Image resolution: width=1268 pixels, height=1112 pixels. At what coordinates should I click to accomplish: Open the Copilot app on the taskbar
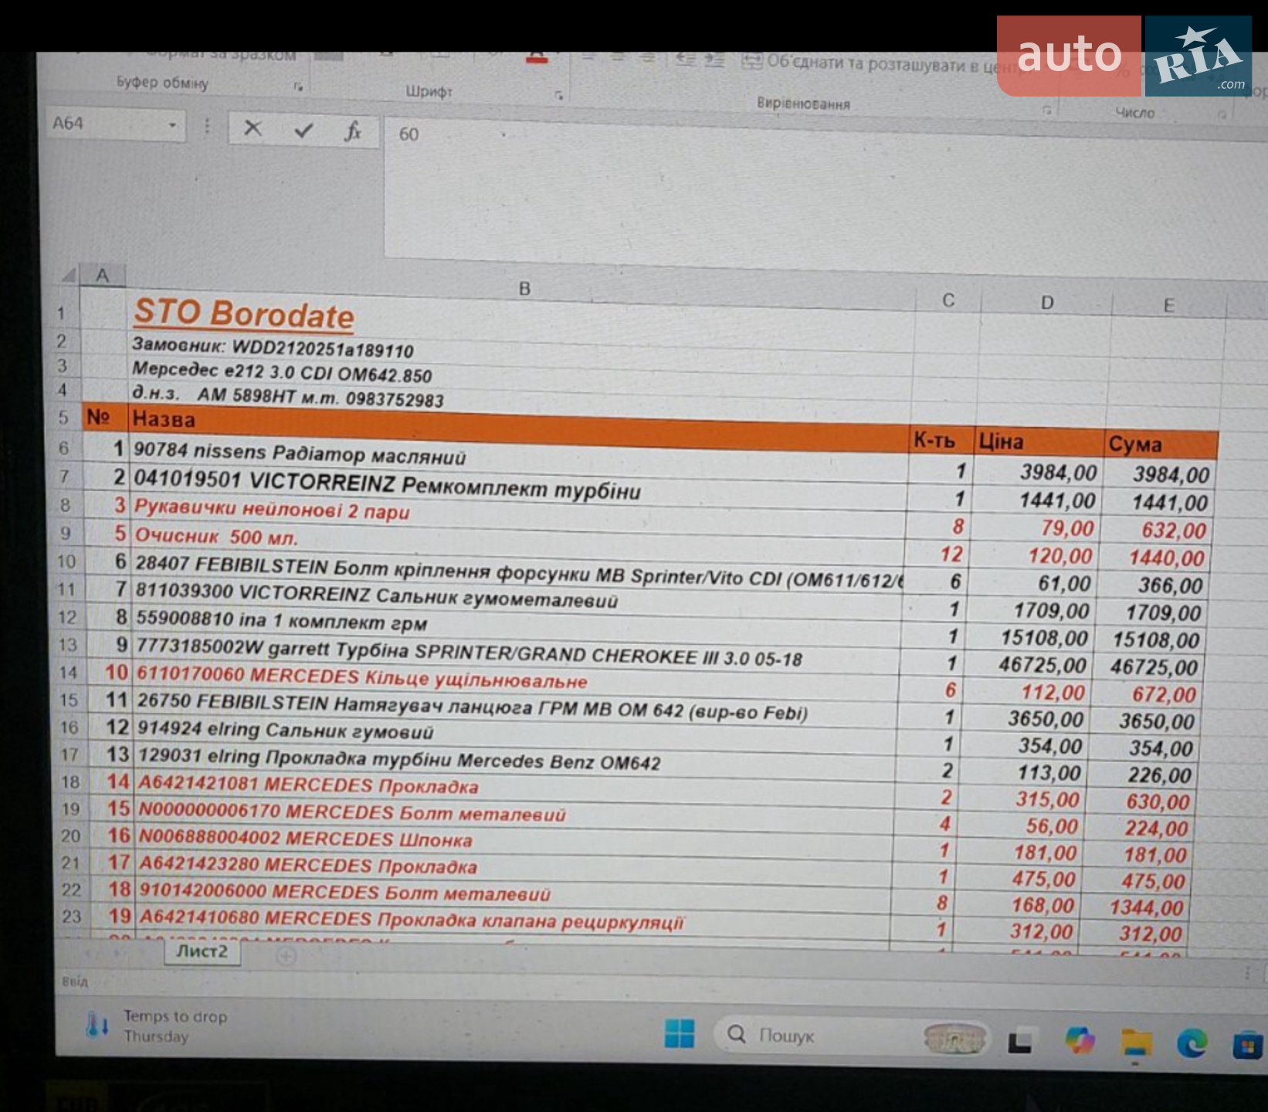pos(1080,1040)
